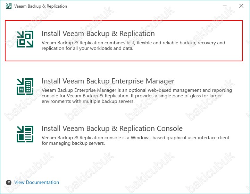250x194 pixels.
Task: Click inside the red highlighted install option
Action: 124,41
